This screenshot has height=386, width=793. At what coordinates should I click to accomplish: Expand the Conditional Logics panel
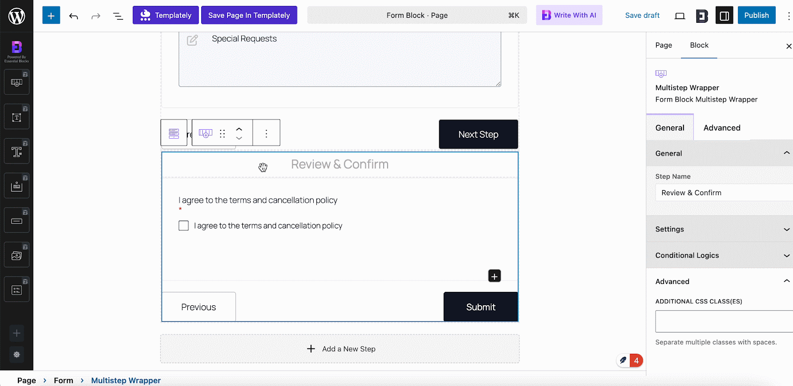(720, 255)
